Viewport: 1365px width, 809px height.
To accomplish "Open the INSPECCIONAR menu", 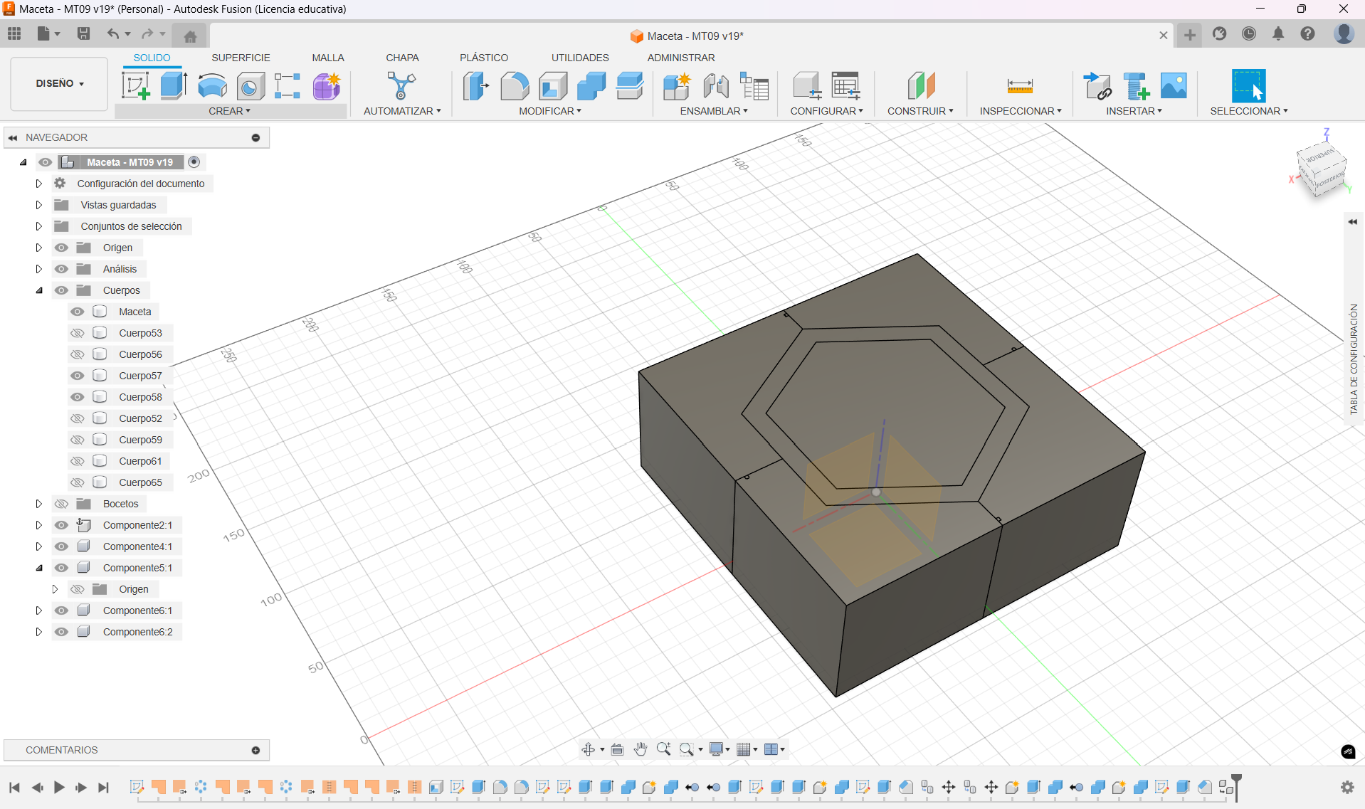I will 1021,111.
